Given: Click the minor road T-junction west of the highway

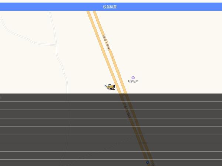Looking at the screenshot, I should click(55, 45).
